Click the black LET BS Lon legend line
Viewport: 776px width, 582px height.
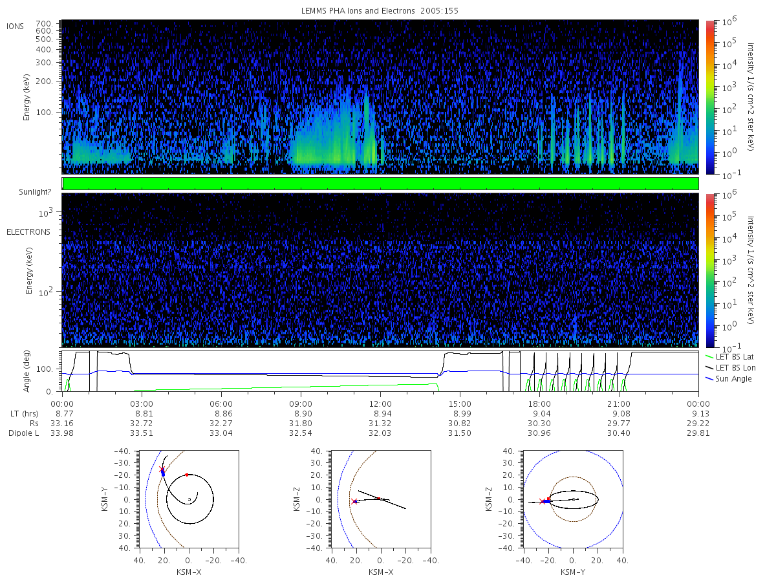[x=708, y=367]
